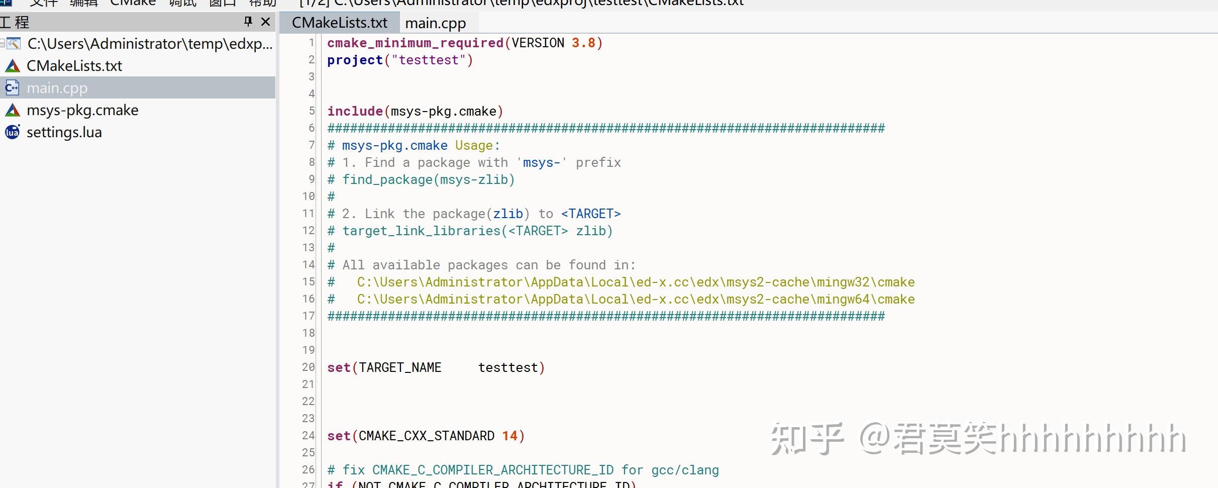The height and width of the screenshot is (488, 1218).
Task: Select settings.lua in the project tree
Action: click(65, 132)
